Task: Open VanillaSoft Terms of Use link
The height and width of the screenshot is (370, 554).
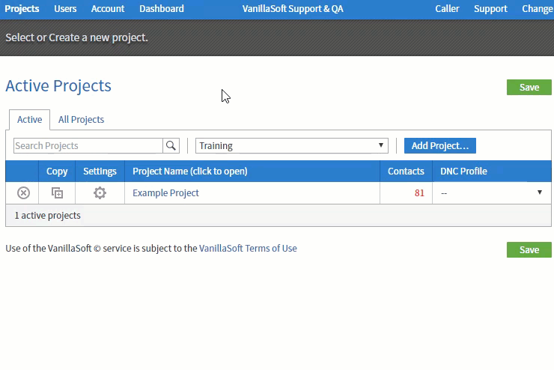Action: point(248,249)
